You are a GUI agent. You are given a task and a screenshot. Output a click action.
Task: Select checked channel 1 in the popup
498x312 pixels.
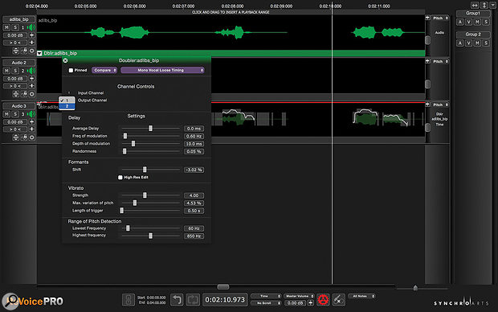67,101
